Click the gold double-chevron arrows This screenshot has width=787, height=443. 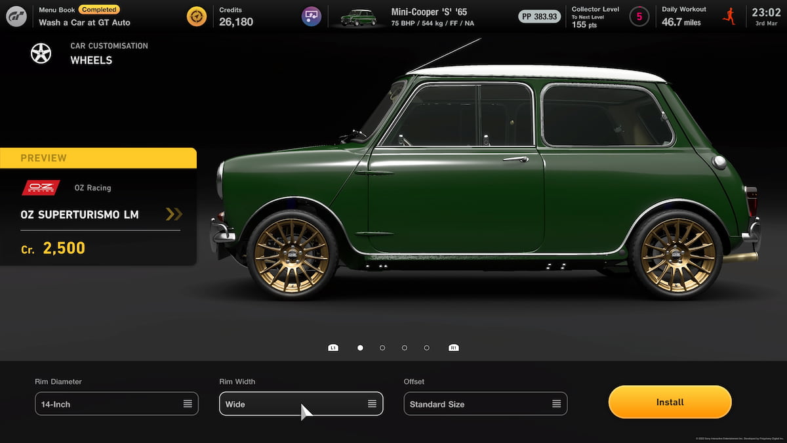174,214
